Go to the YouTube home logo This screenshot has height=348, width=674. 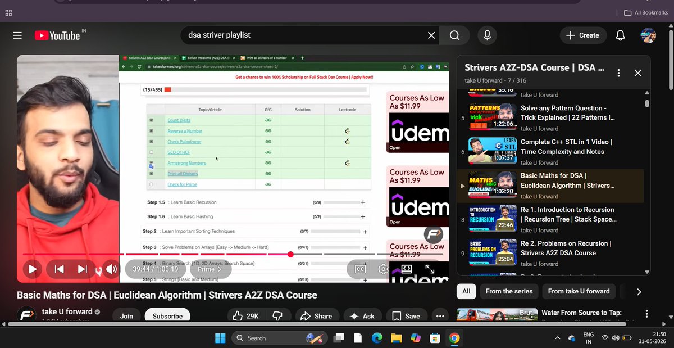coord(57,35)
